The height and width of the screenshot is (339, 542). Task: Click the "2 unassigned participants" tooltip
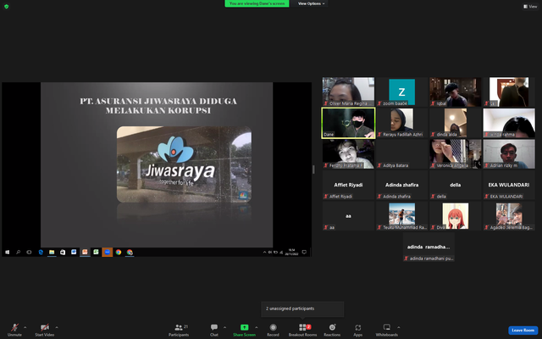[302, 308]
